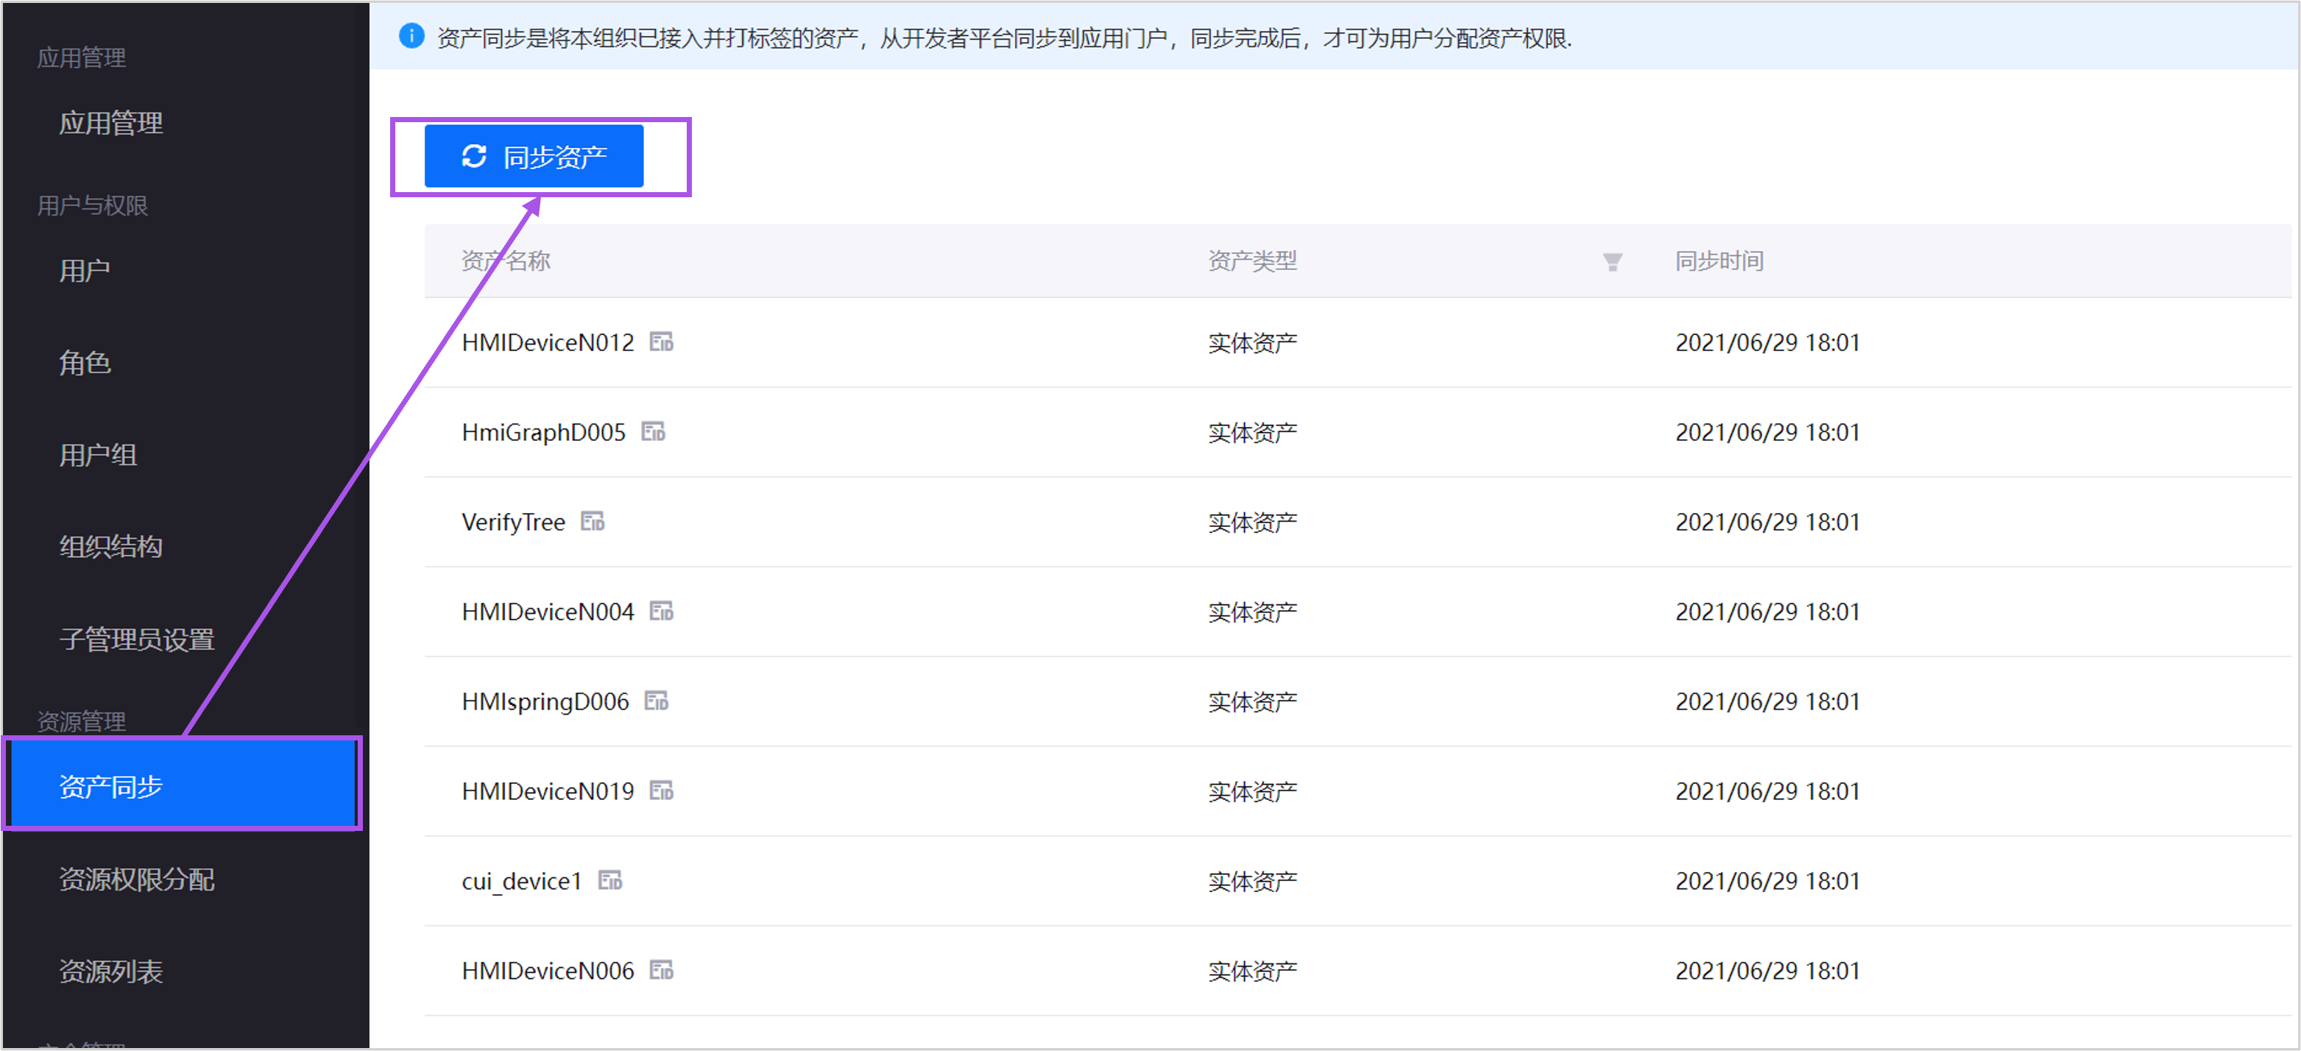Click the ID icon beside HMIDeviceN006
2301x1051 pixels.
pos(661,971)
